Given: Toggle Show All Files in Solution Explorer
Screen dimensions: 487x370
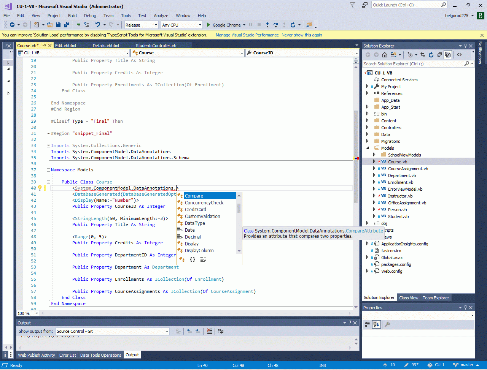Looking at the screenshot, I should (448, 55).
